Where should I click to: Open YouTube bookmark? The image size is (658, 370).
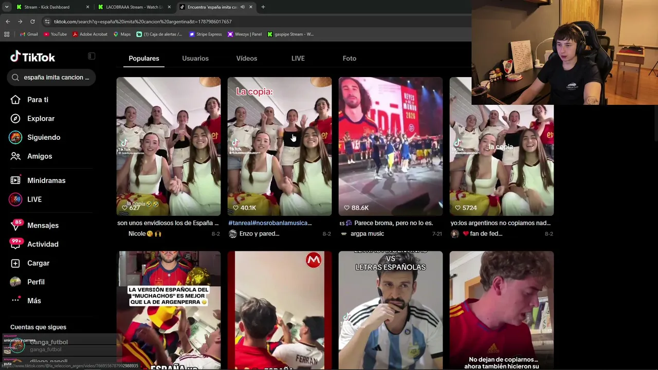[55, 34]
